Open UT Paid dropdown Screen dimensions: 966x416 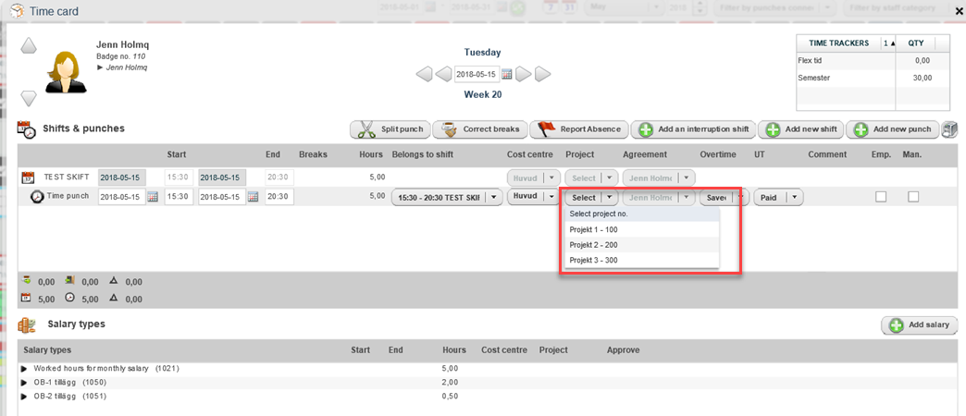pos(778,197)
